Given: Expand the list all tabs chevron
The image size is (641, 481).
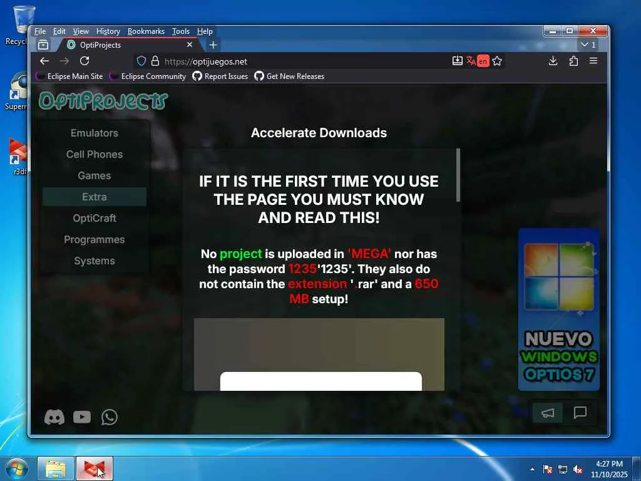Looking at the screenshot, I should 589,44.
